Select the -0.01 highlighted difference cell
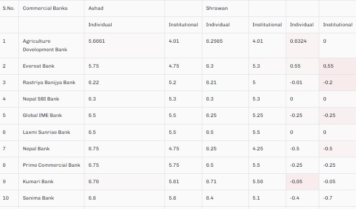This screenshot has height=209, width=356. click(x=297, y=83)
